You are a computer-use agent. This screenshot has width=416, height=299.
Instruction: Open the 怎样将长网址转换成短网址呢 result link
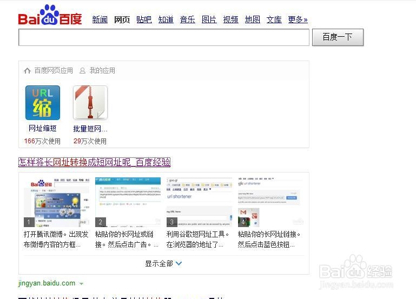click(x=95, y=162)
